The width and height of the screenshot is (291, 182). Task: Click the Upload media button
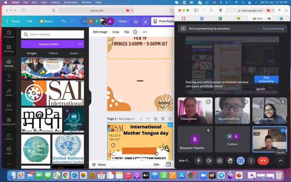48,44
